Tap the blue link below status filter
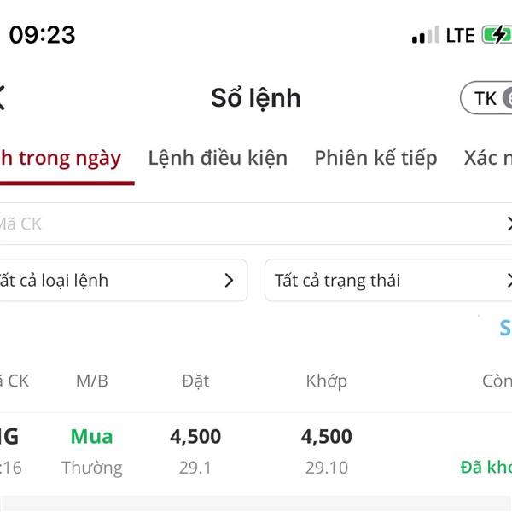The image size is (512, 512). (x=505, y=328)
